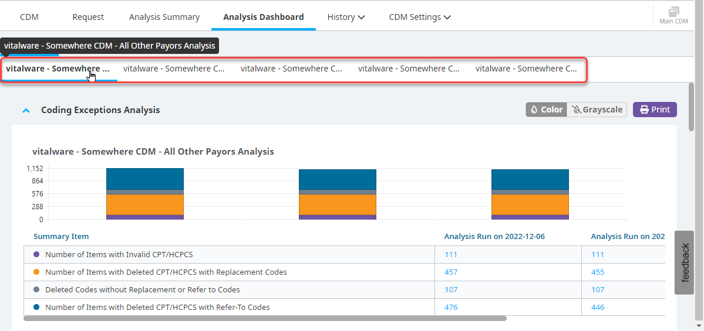Switch chart to Color mode

(x=546, y=110)
